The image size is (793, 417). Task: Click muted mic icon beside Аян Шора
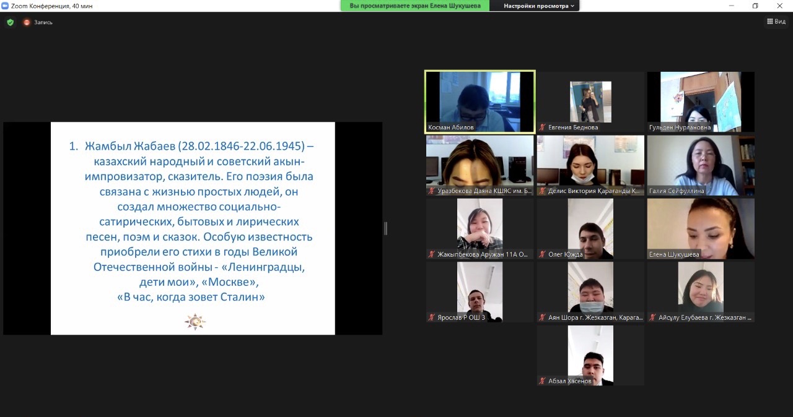(x=543, y=317)
